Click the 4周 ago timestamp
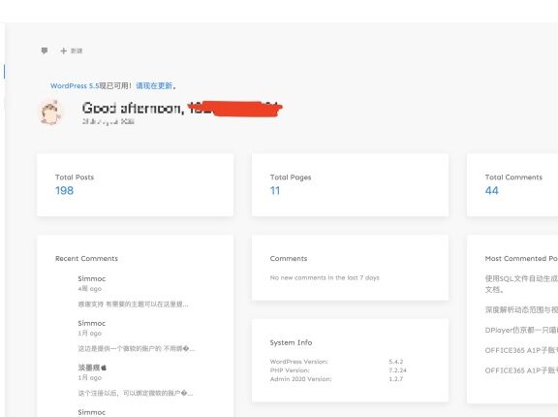 (x=90, y=288)
